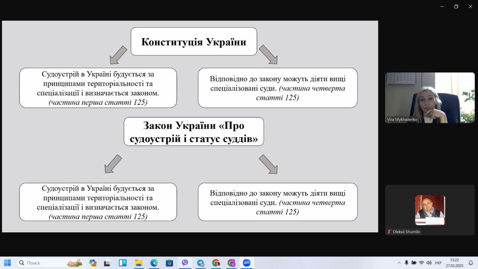Click the microphone tray indicator
The height and width of the screenshot is (269, 478).
[x=407, y=263]
